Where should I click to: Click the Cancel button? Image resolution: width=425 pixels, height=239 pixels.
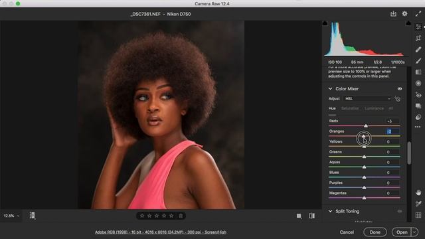tap(347, 232)
